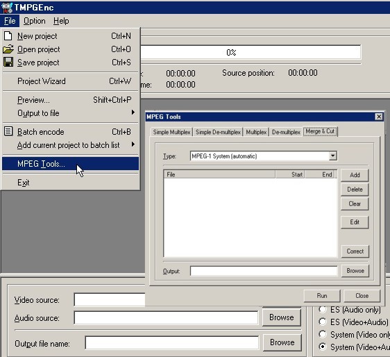Click the Video source input field

pyautogui.click(x=110, y=300)
